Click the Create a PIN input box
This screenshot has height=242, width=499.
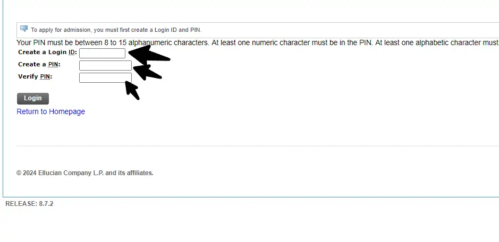tap(105, 65)
